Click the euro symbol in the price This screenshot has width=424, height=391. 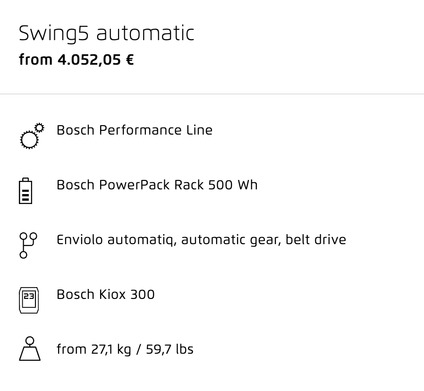130,59
